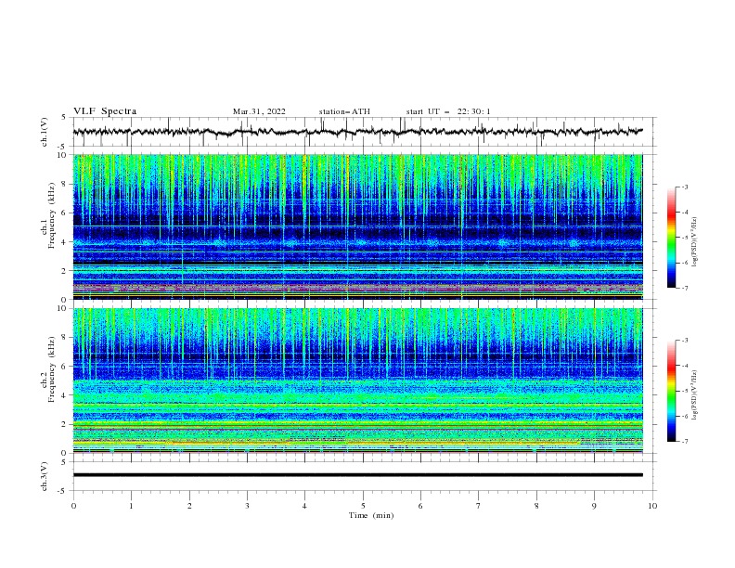This screenshot has height=568, width=735.
Task: Click the "station=ATH" header label
Action: 344,111
